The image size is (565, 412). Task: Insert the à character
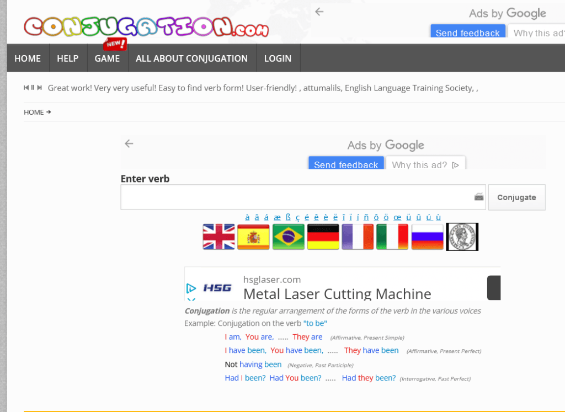click(x=247, y=217)
